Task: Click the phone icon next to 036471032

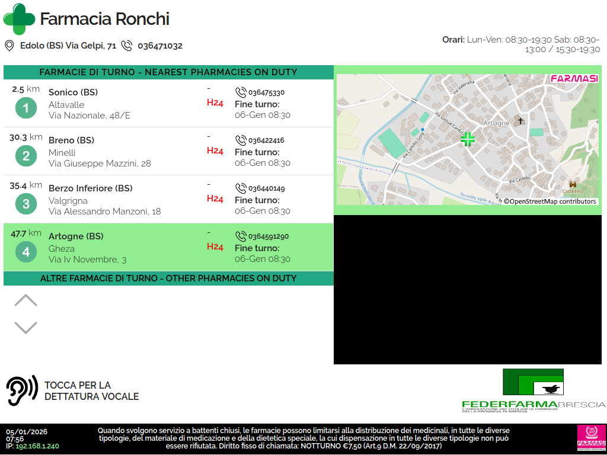Action: click(127, 46)
